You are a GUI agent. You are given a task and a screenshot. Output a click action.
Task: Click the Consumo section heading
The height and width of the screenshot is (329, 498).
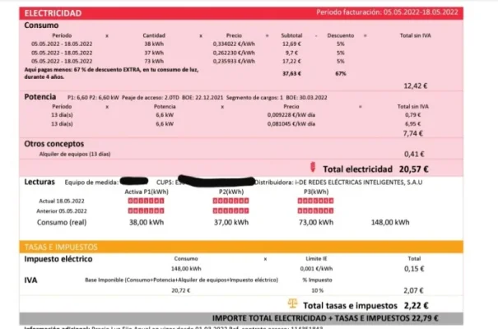point(41,25)
